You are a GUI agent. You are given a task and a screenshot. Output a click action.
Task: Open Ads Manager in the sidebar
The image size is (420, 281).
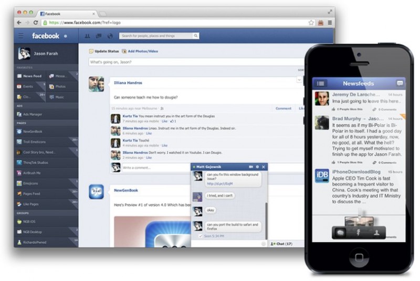click(x=46, y=114)
